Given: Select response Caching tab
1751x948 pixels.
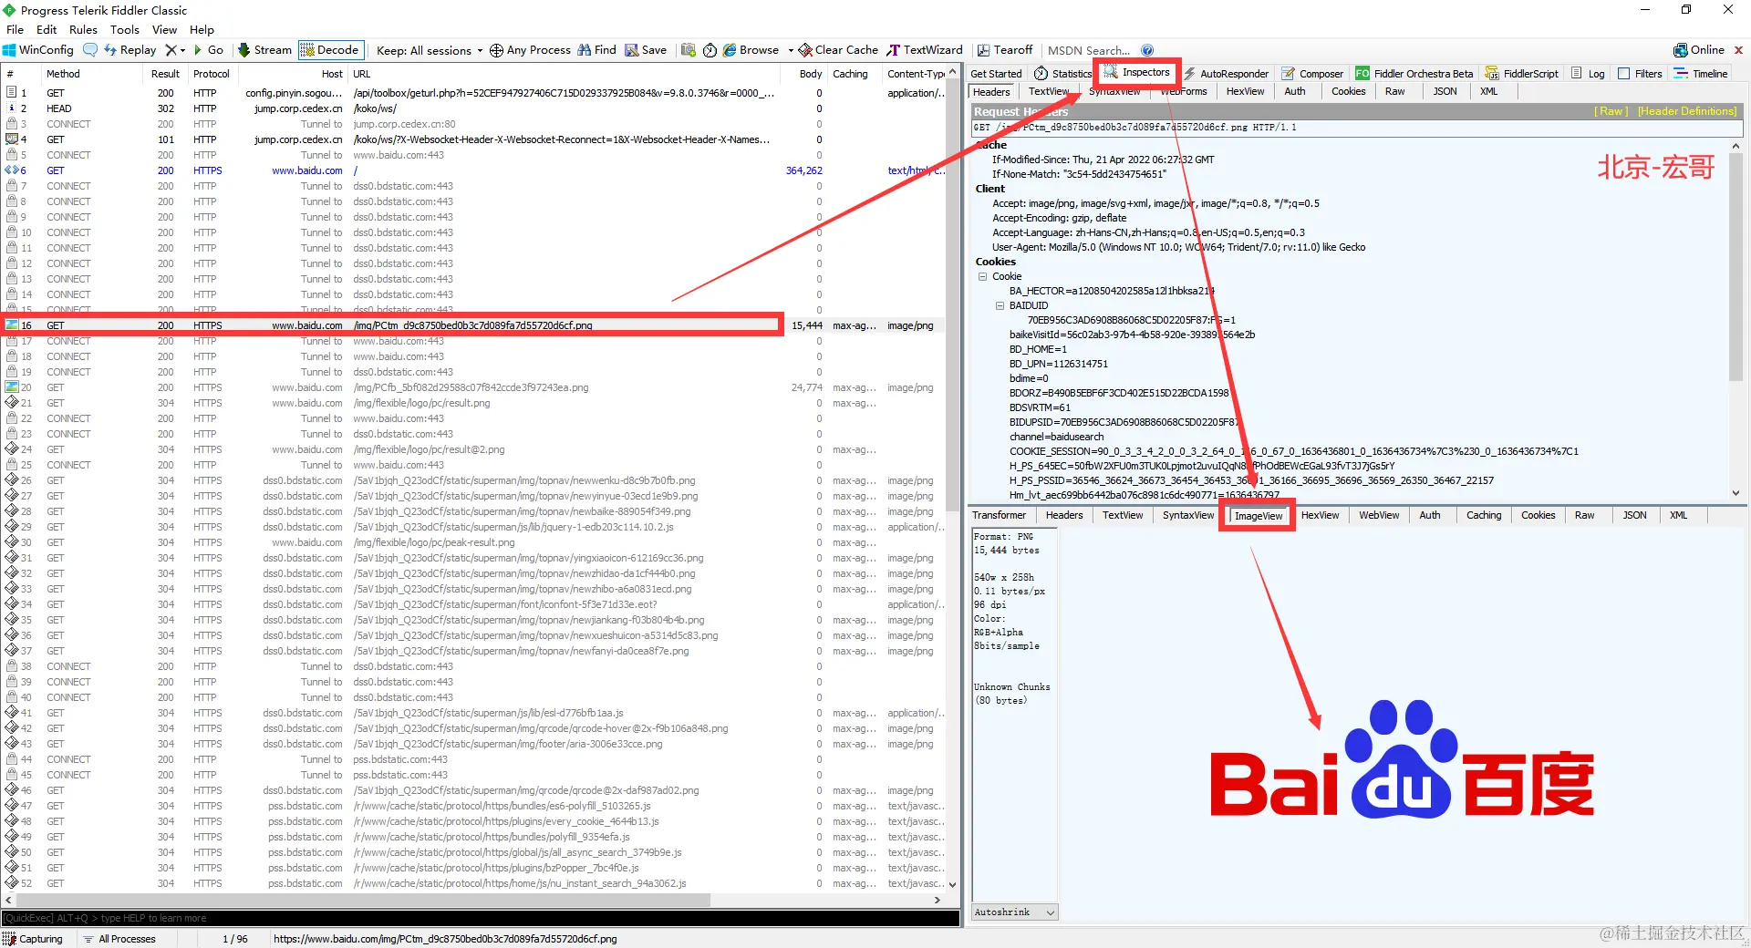Looking at the screenshot, I should click(x=1483, y=515).
